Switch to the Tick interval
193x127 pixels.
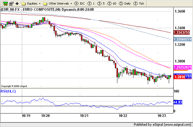[x=139, y=4]
